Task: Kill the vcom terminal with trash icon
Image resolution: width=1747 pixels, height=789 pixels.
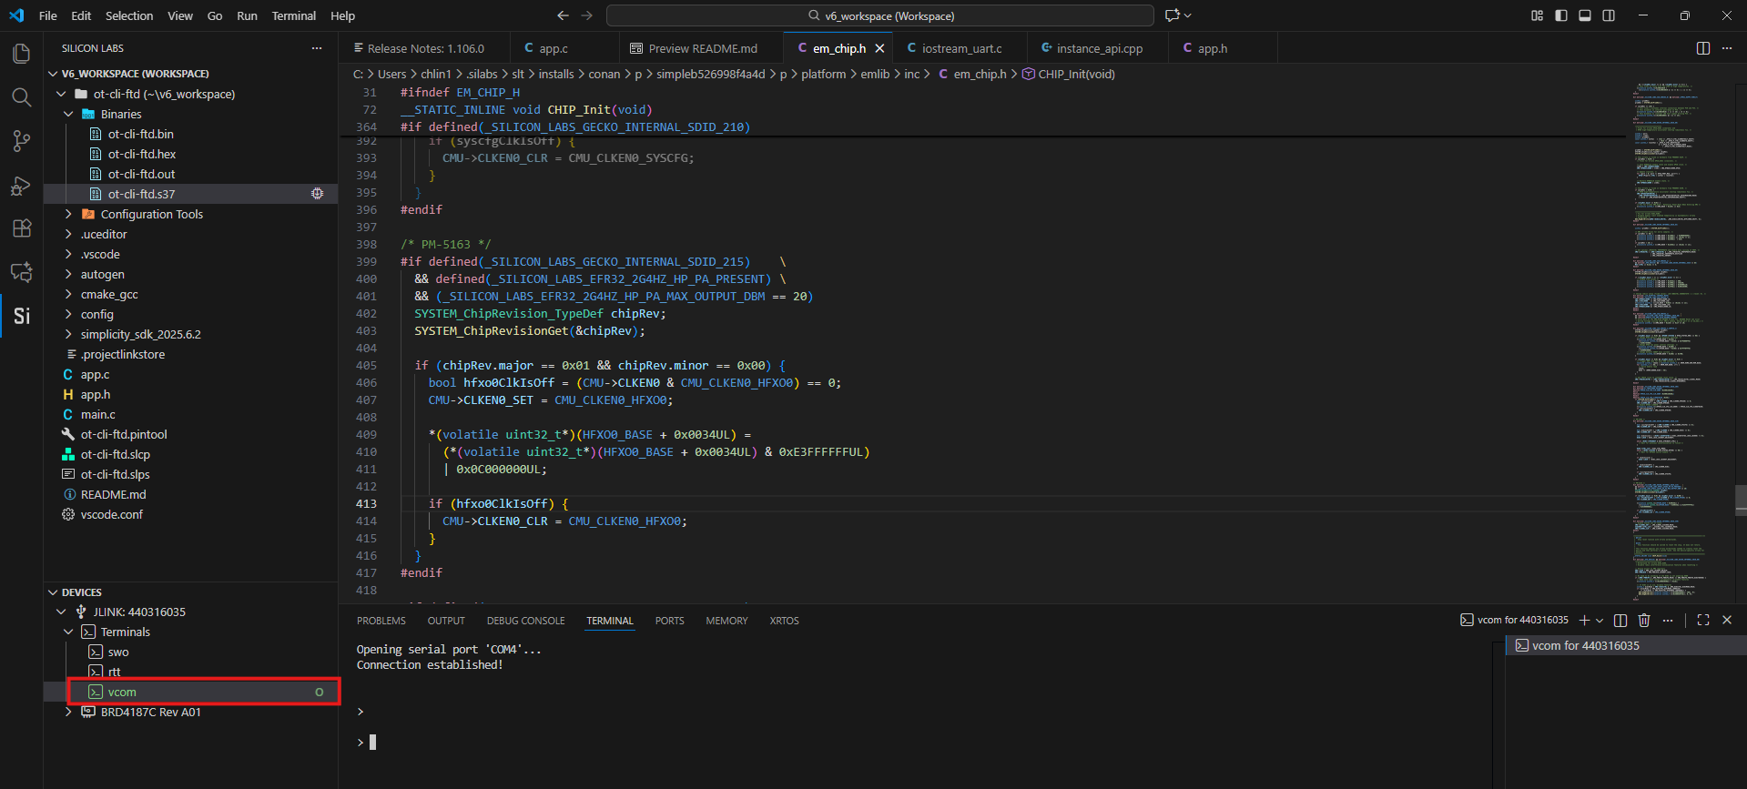Action: [x=1644, y=621]
